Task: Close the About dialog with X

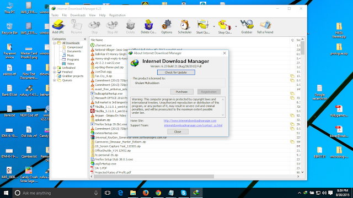Action: point(224,53)
